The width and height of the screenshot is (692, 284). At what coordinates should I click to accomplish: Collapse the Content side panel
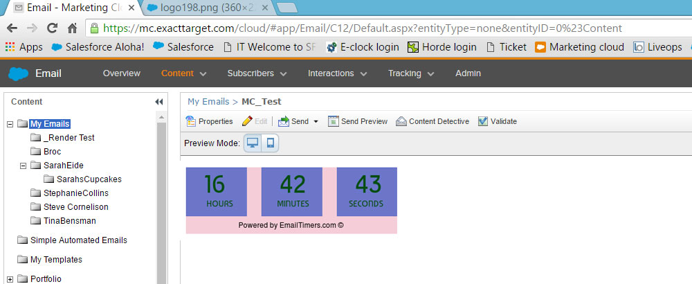click(x=159, y=102)
